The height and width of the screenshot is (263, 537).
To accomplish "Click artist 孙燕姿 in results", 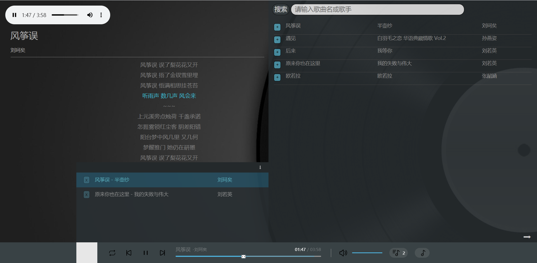I will (x=489, y=38).
